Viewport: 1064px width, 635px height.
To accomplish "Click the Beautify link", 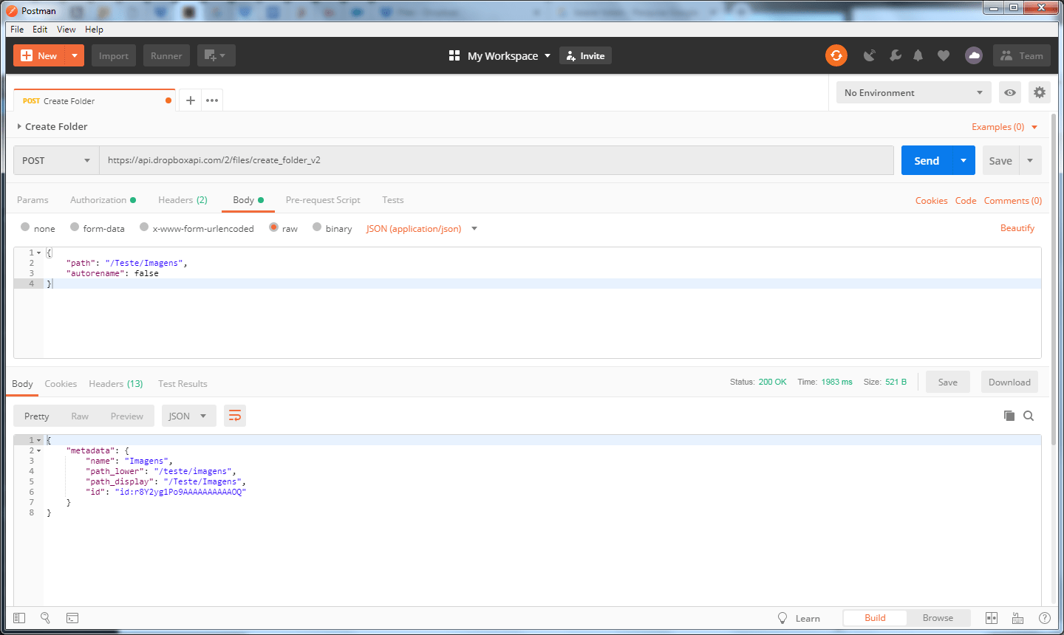I will [x=1017, y=228].
